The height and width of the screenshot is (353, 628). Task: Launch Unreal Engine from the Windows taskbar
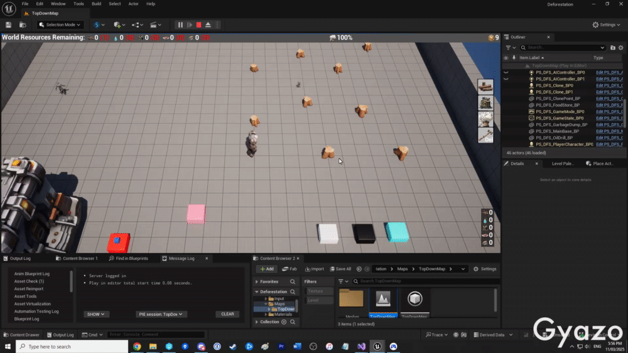pos(377,346)
